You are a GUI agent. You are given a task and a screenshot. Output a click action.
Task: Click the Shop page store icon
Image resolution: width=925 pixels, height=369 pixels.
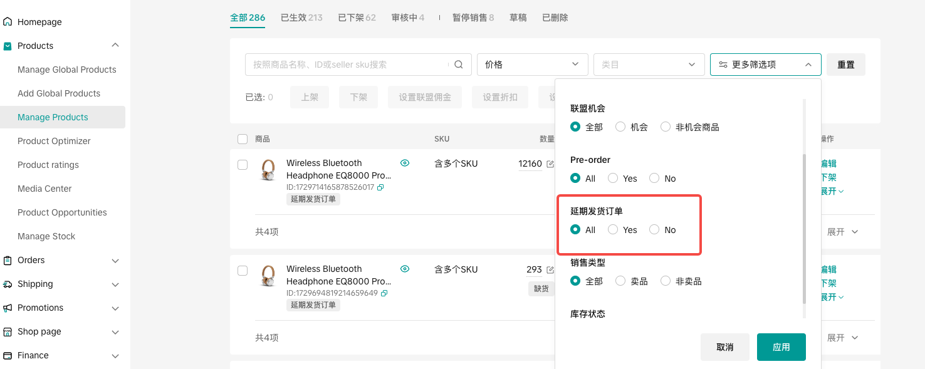(x=8, y=331)
